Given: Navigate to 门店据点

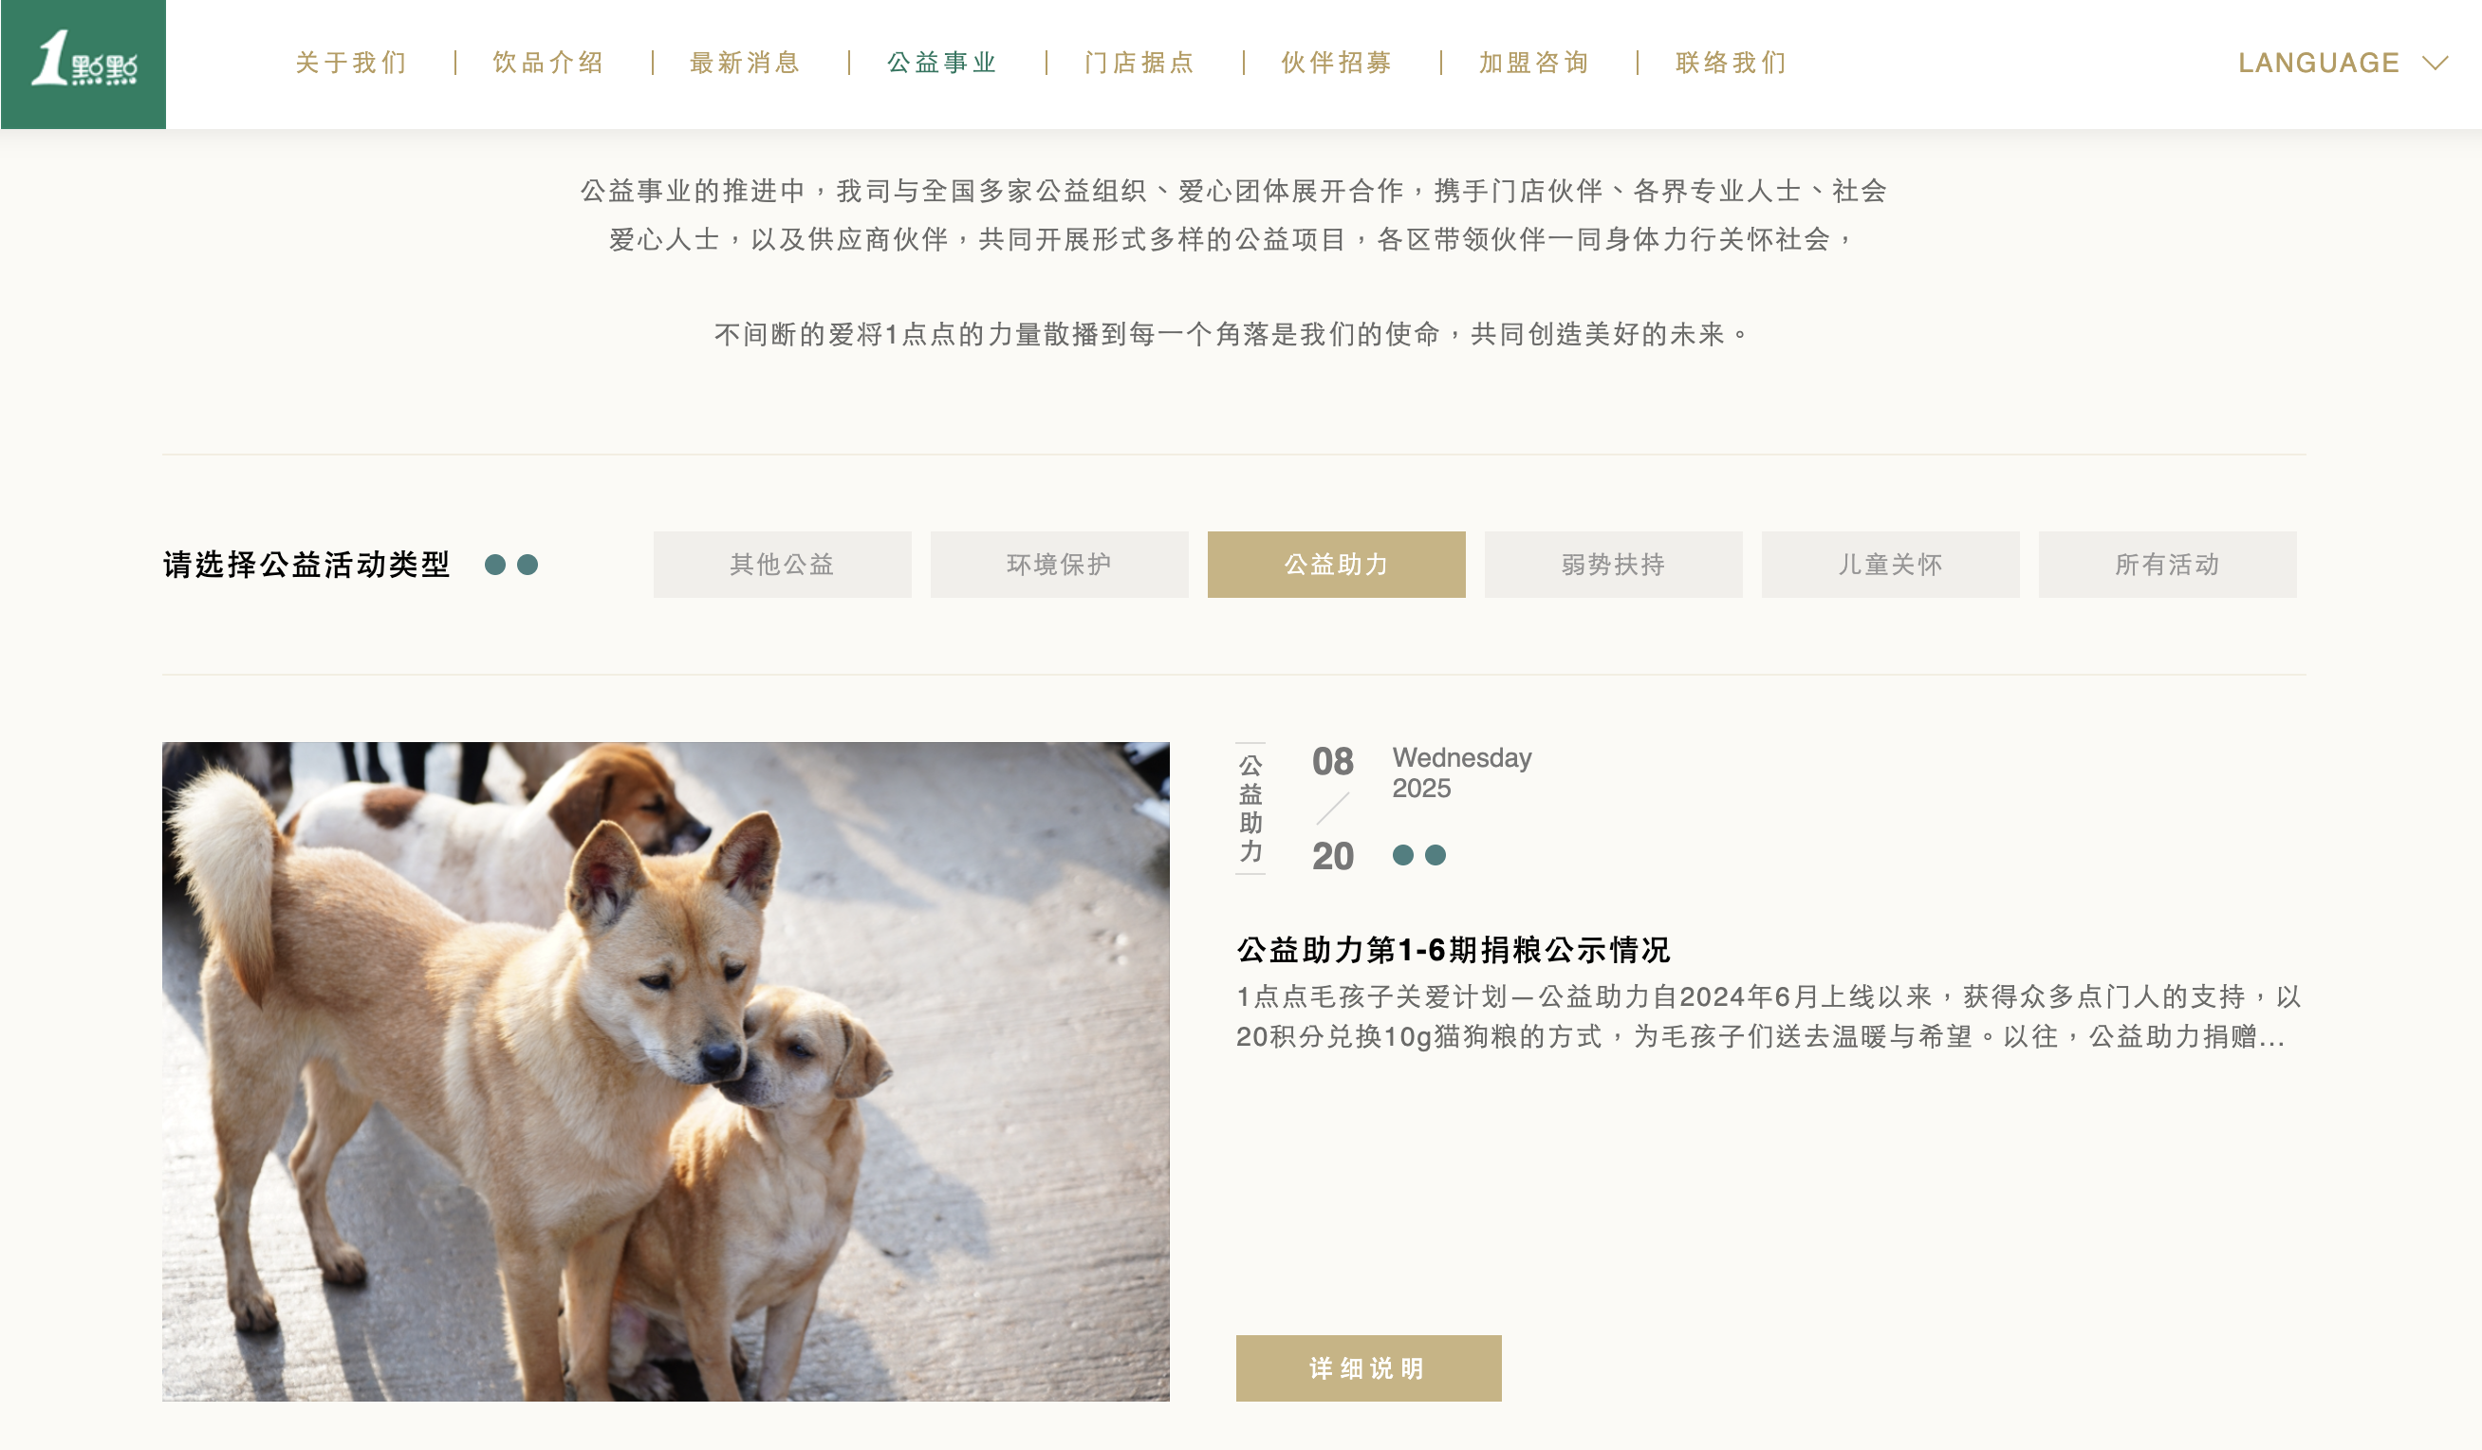Looking at the screenshot, I should [1139, 63].
